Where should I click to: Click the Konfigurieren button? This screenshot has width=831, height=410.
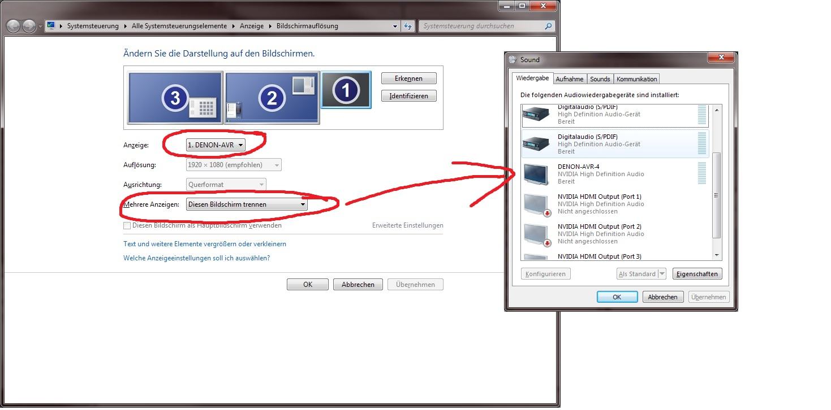coord(545,274)
